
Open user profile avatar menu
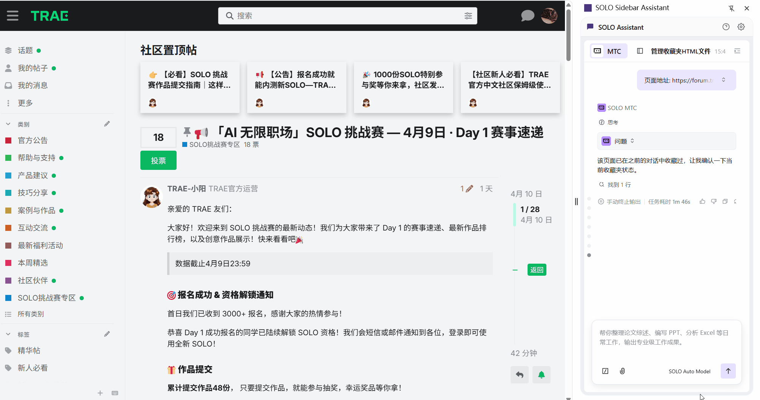point(549,16)
